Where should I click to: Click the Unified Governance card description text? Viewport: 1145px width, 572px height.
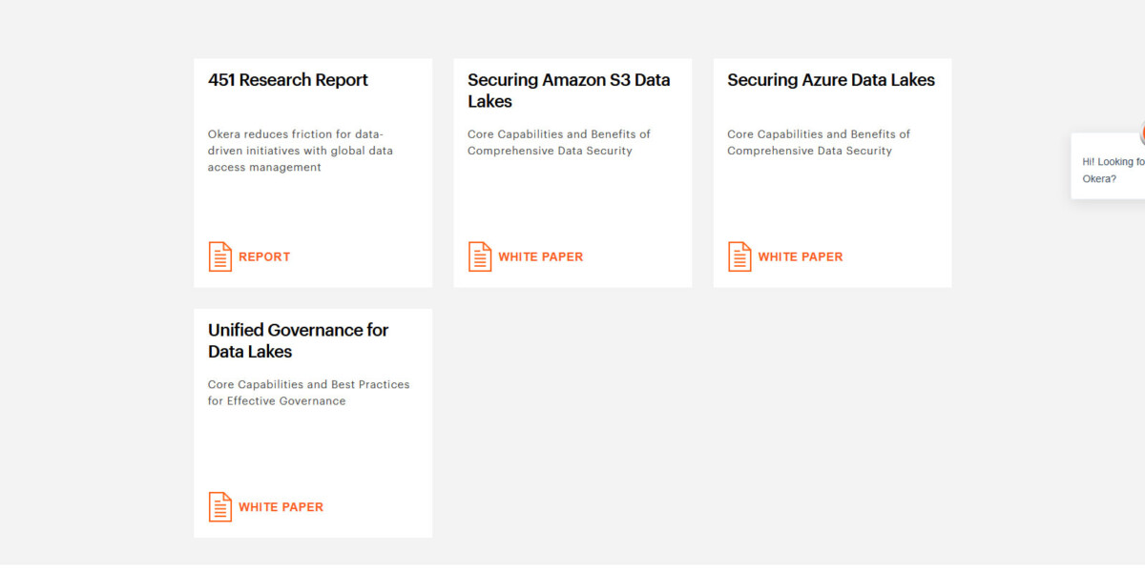308,393
